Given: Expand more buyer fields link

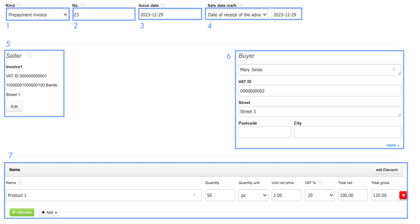Looking at the screenshot, I should coord(393,146).
